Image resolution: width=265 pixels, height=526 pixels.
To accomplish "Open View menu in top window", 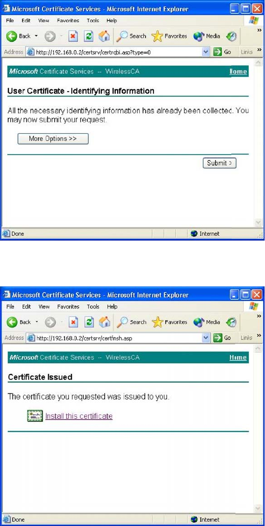I will click(x=43, y=20).
